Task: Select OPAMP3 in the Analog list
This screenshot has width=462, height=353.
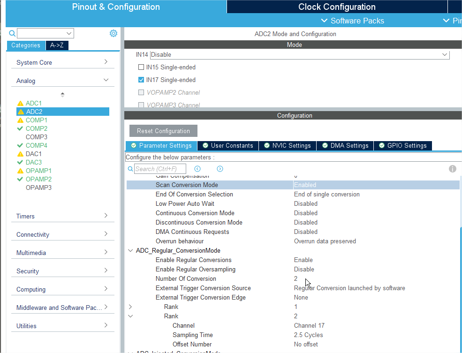Action: [38, 188]
